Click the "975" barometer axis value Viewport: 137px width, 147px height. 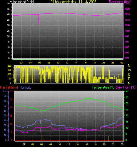coord(127,58)
